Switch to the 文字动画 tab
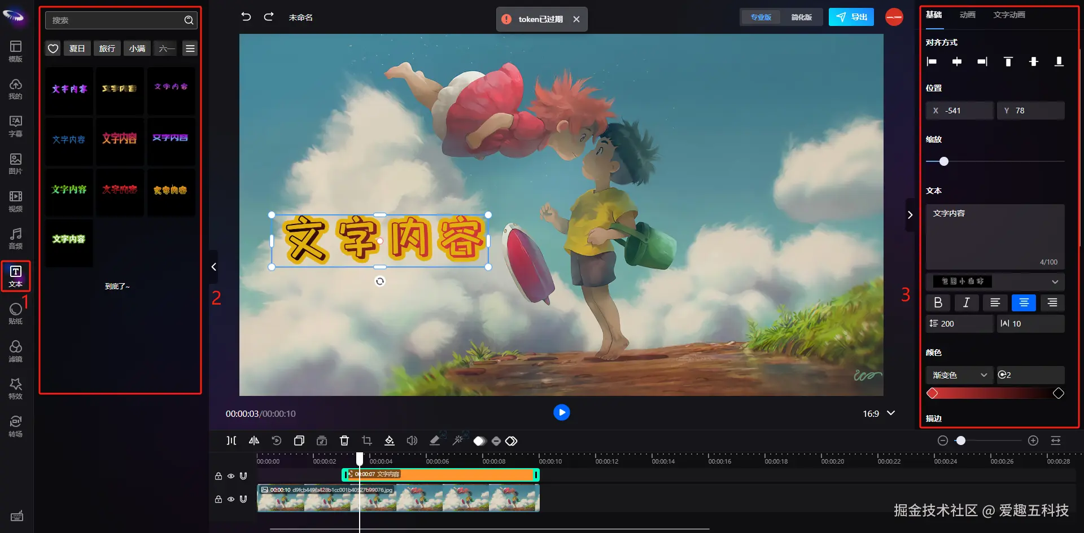This screenshot has width=1084, height=533. [x=1009, y=15]
